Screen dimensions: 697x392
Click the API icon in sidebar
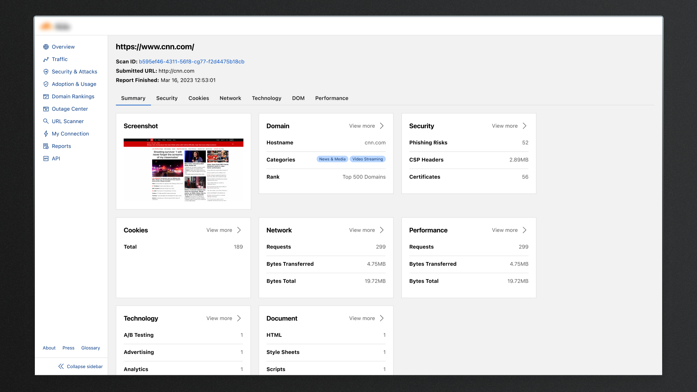coord(46,159)
